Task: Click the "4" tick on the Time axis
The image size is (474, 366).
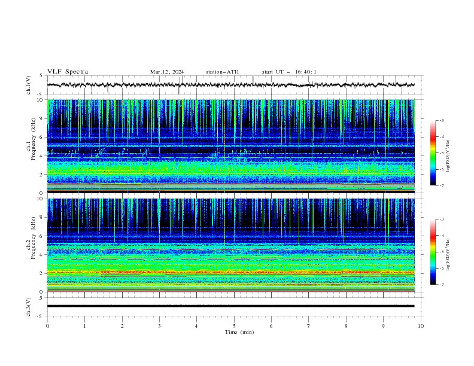Action: click(x=196, y=326)
